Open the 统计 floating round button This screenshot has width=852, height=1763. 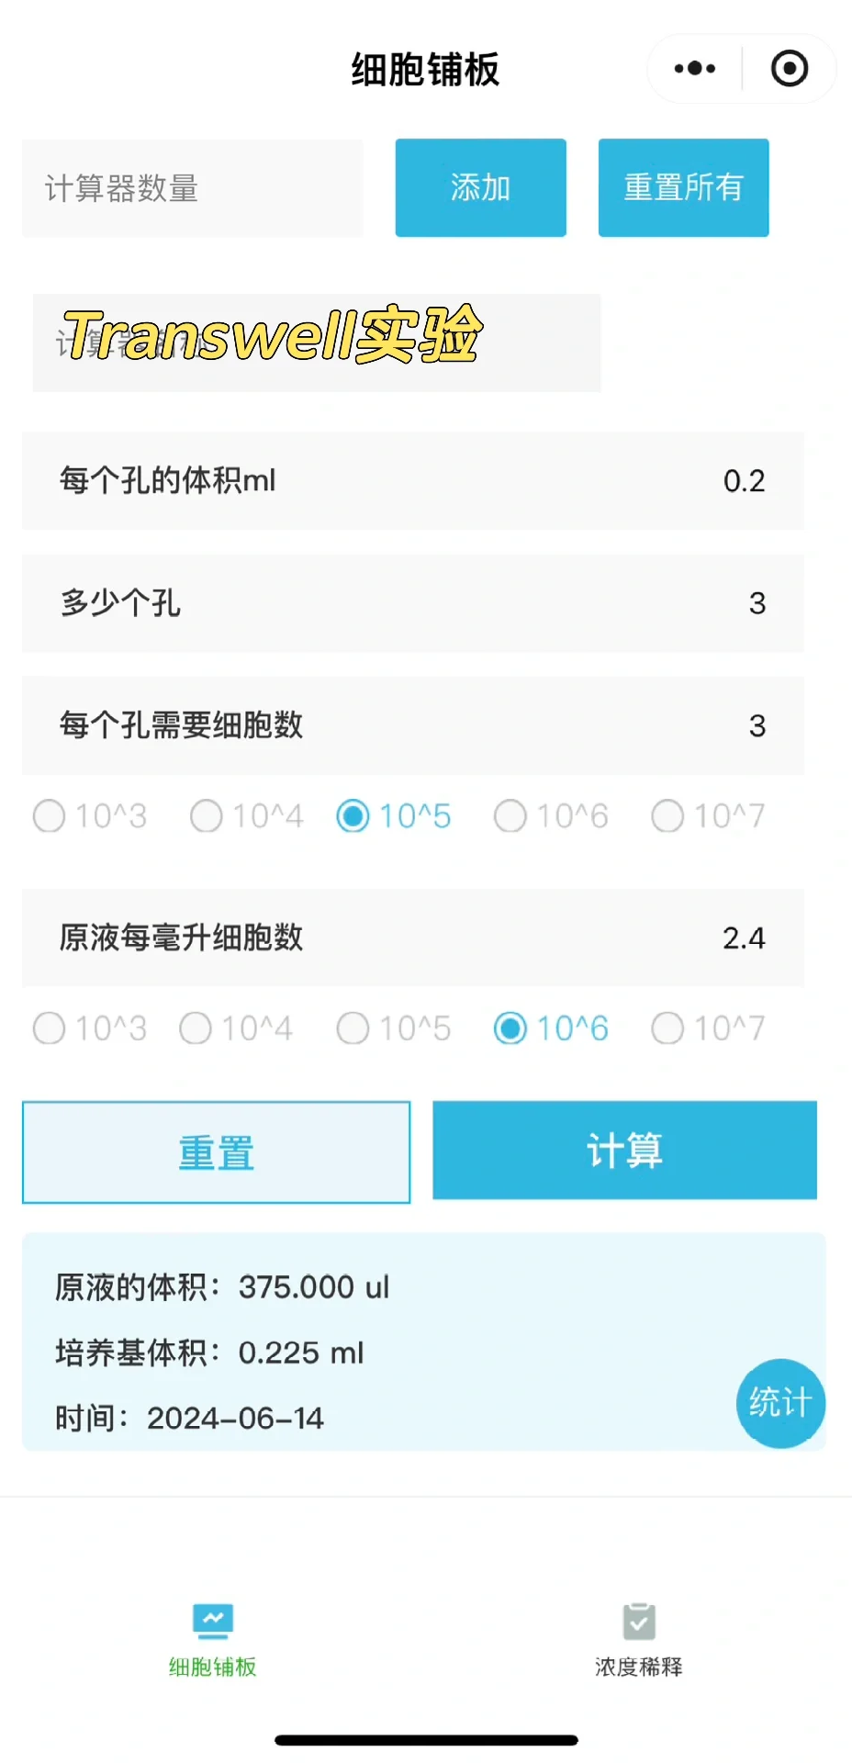(781, 1403)
